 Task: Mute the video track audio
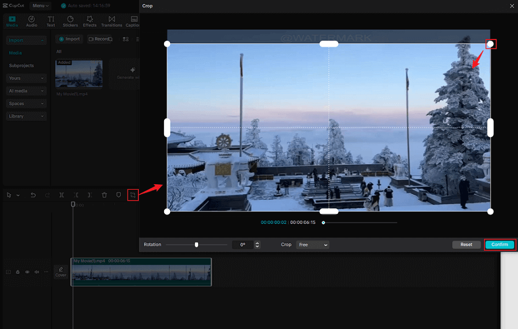pos(36,271)
